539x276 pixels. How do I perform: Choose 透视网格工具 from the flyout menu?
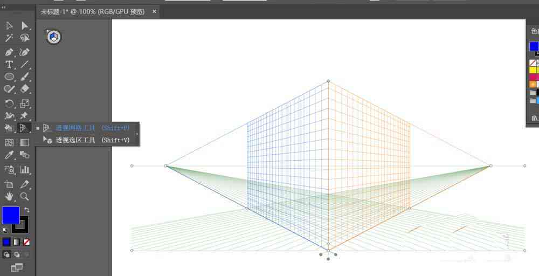click(x=86, y=128)
